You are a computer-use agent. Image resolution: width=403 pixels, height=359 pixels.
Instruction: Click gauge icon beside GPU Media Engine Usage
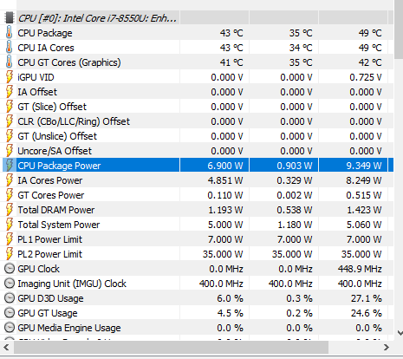pos(10,328)
